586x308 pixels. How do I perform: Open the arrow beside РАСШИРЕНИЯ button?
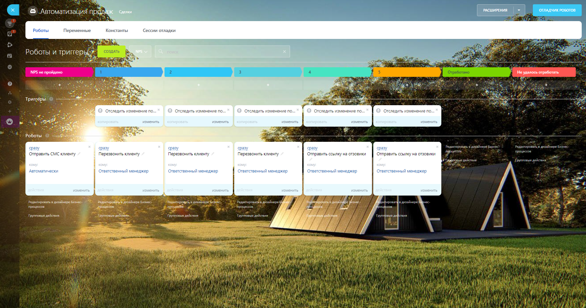[x=519, y=10]
